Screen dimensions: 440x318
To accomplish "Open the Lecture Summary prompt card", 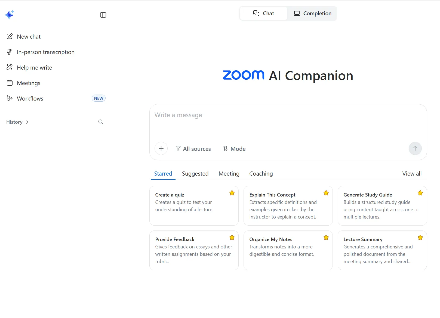I will click(382, 250).
